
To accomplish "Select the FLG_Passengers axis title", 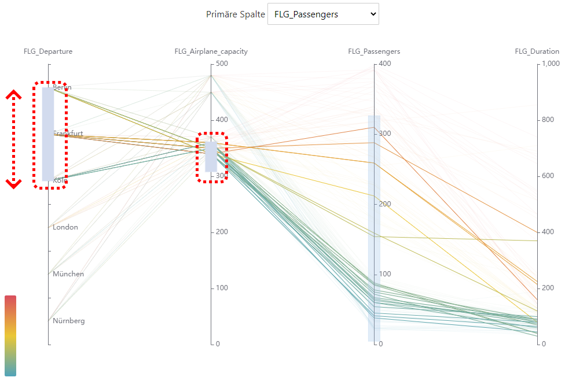I will point(374,51).
